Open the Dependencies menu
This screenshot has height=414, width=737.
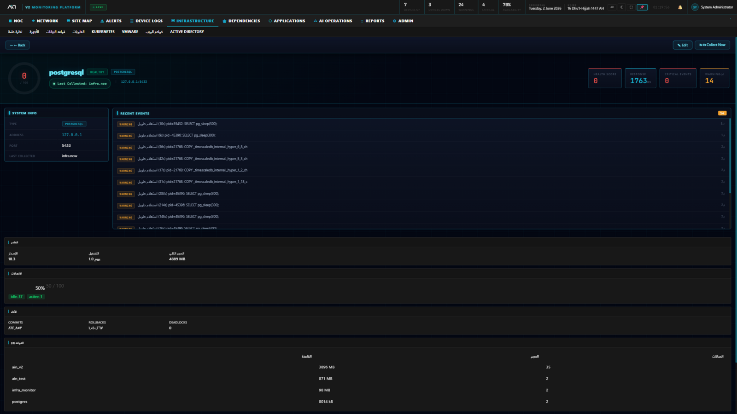[x=241, y=21]
